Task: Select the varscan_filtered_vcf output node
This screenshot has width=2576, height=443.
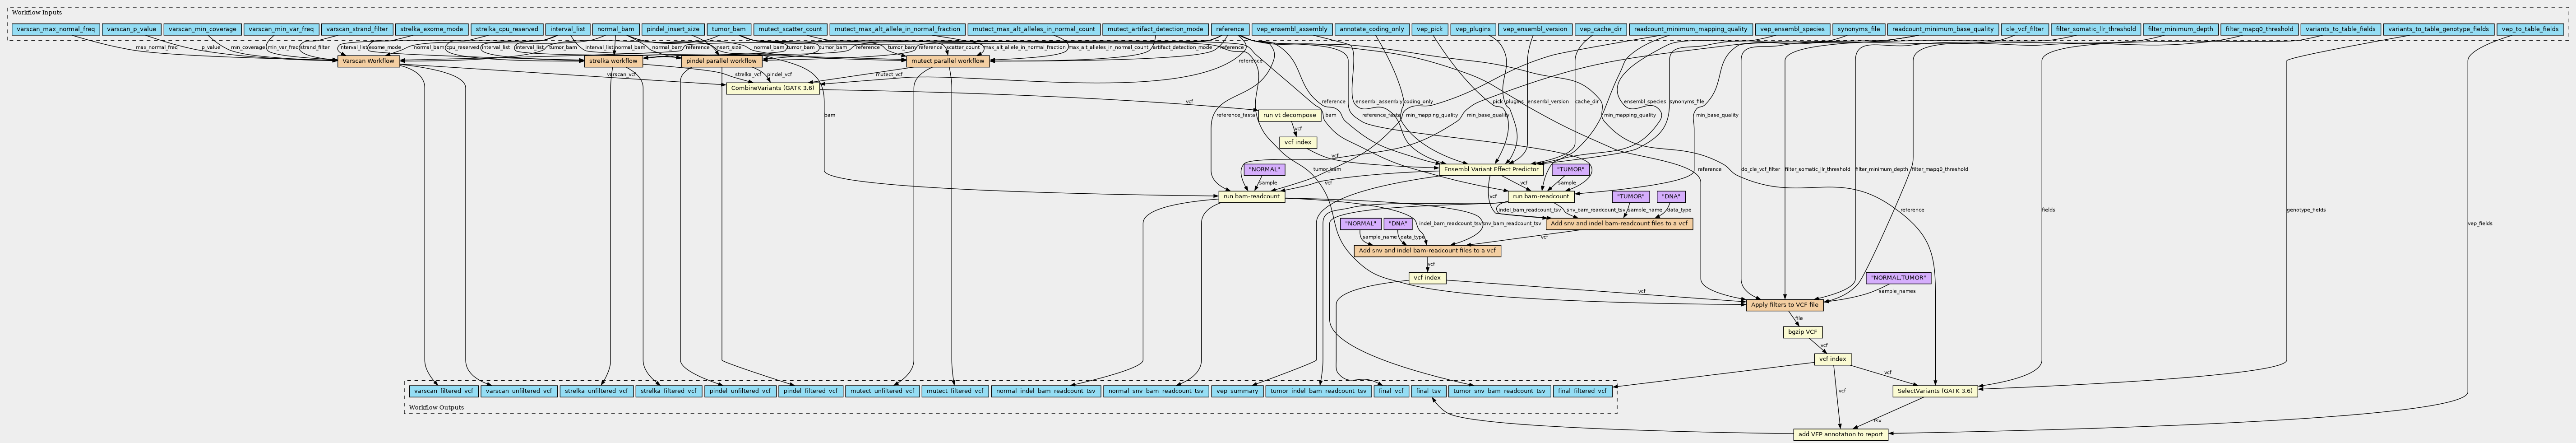Action: (x=443, y=392)
